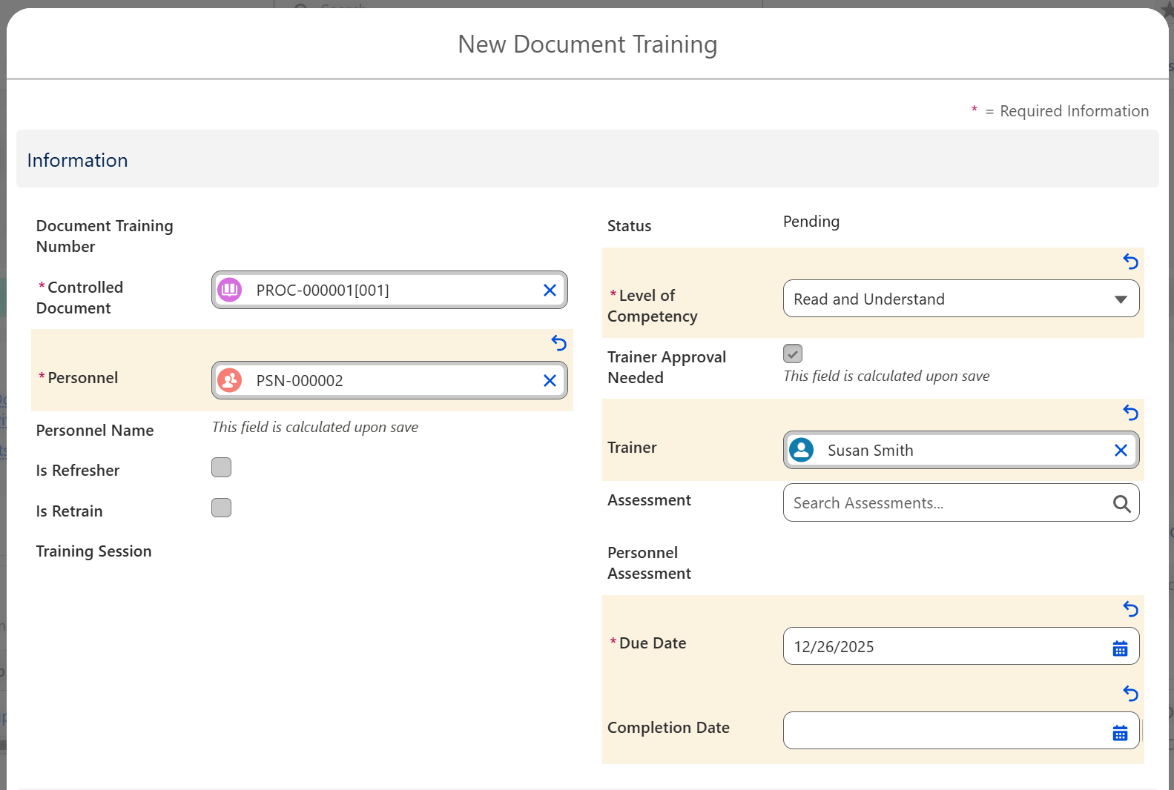Clear Susan Smith from the Trainer field
The height and width of the screenshot is (790, 1174).
[1121, 451]
